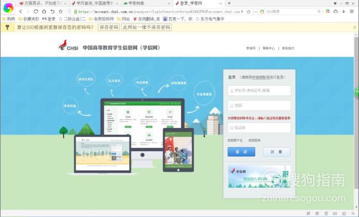Open the 学信网 header link

click(x=251, y=48)
